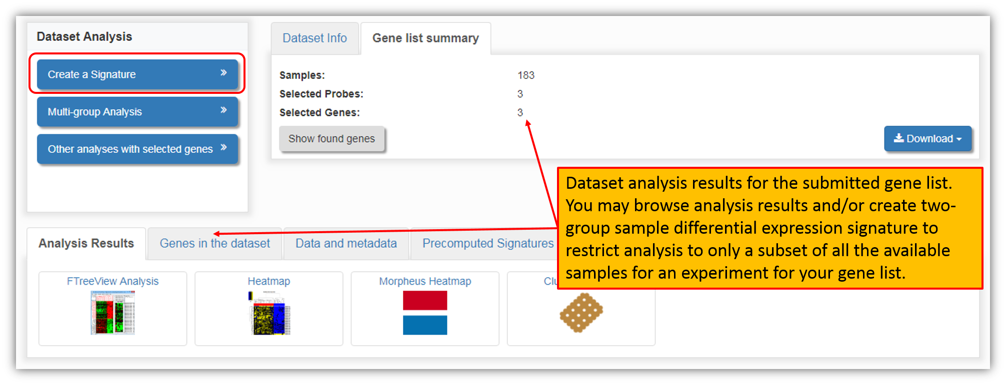Image resolution: width=1006 pixels, height=385 pixels.
Task: Click the chevron on Create a Signature
Action: (223, 73)
